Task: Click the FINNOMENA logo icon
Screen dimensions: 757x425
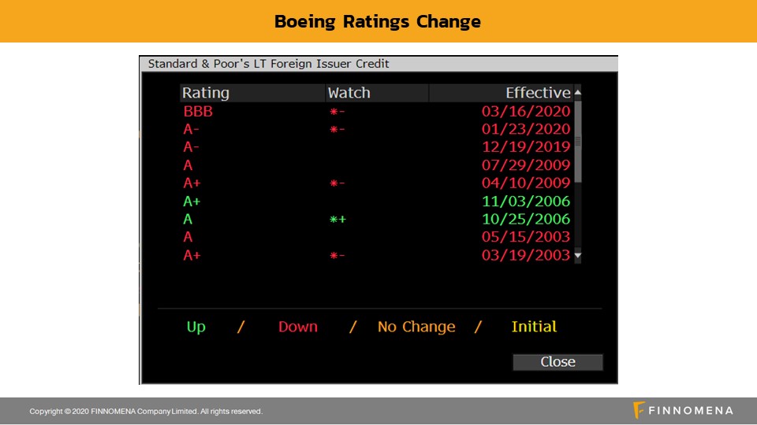Action: click(x=640, y=410)
